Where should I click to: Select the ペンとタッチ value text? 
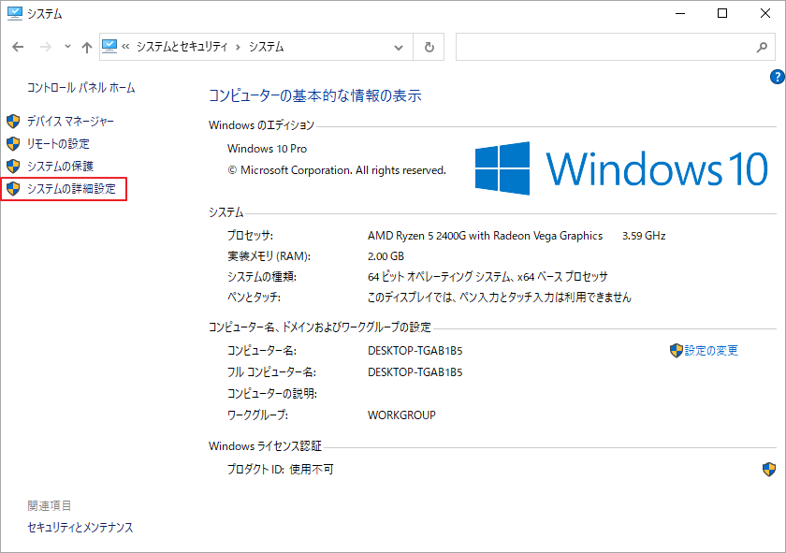(500, 298)
